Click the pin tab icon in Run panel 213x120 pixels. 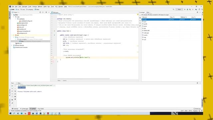click(12, 103)
